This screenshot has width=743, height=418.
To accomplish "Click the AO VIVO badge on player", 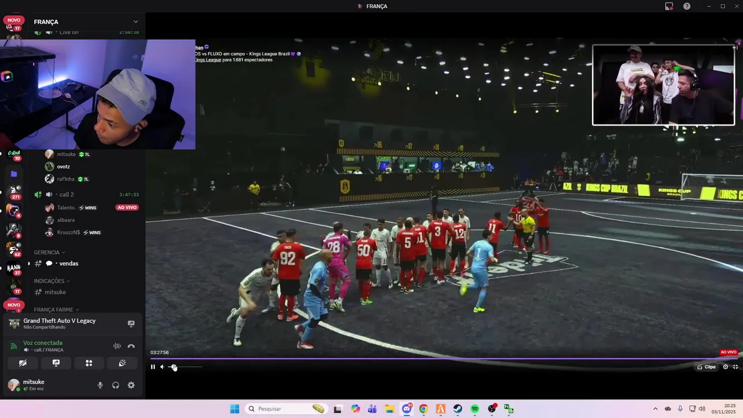I will [x=728, y=352].
